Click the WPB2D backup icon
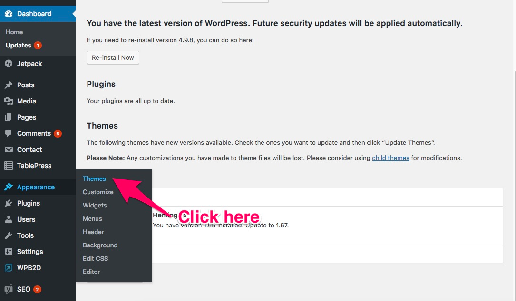Image resolution: width=516 pixels, height=301 pixels. click(9, 268)
